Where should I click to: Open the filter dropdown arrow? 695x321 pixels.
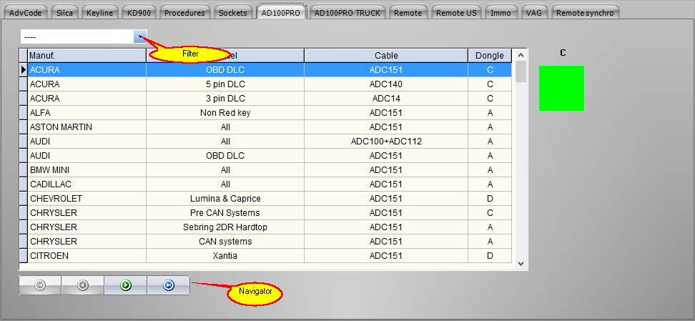pos(140,36)
